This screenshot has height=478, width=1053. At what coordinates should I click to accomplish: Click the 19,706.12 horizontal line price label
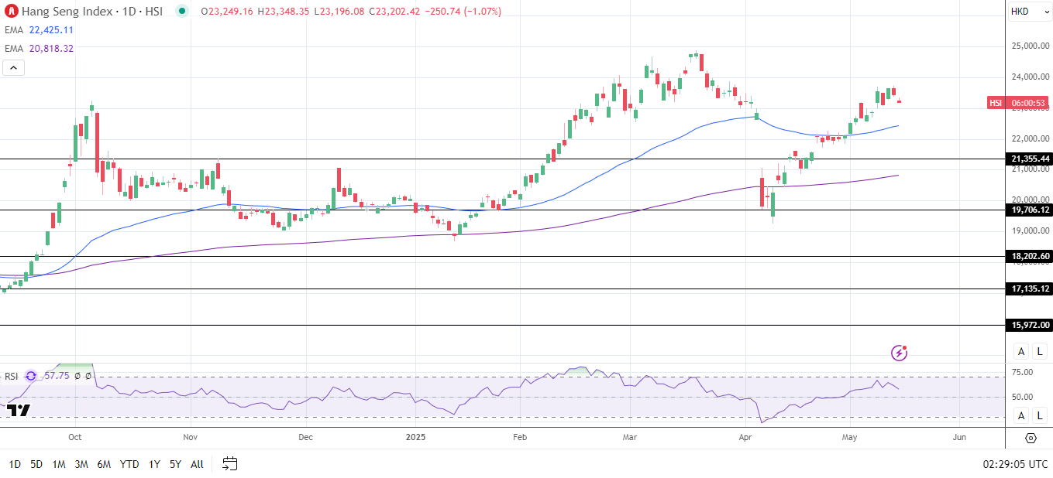tap(1030, 210)
